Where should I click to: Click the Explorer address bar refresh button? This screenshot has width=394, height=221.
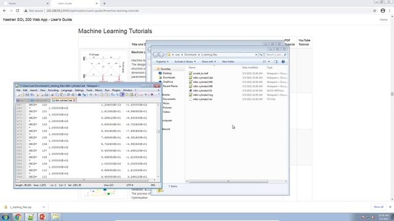pos(261,55)
